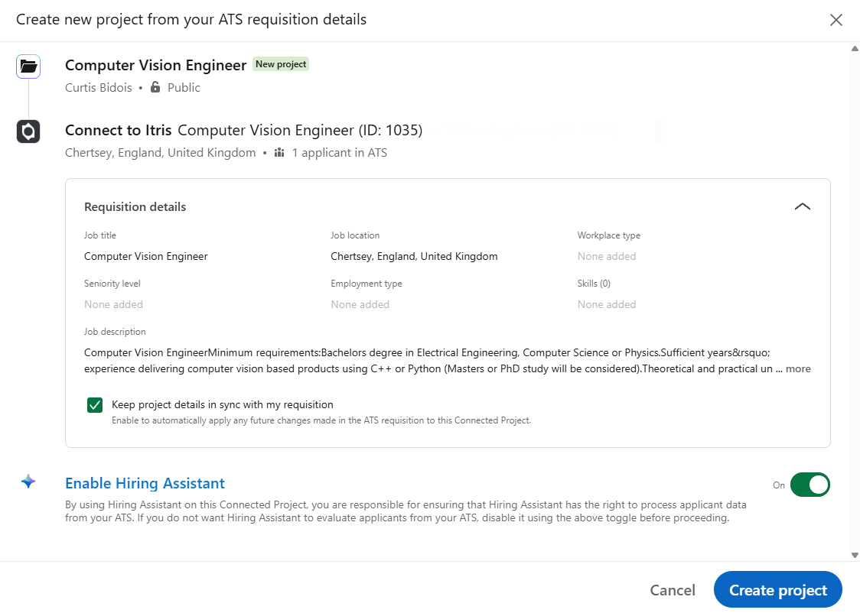Image resolution: width=860 pixels, height=613 pixels.
Task: Click Workplace type None added value
Action: pos(607,256)
